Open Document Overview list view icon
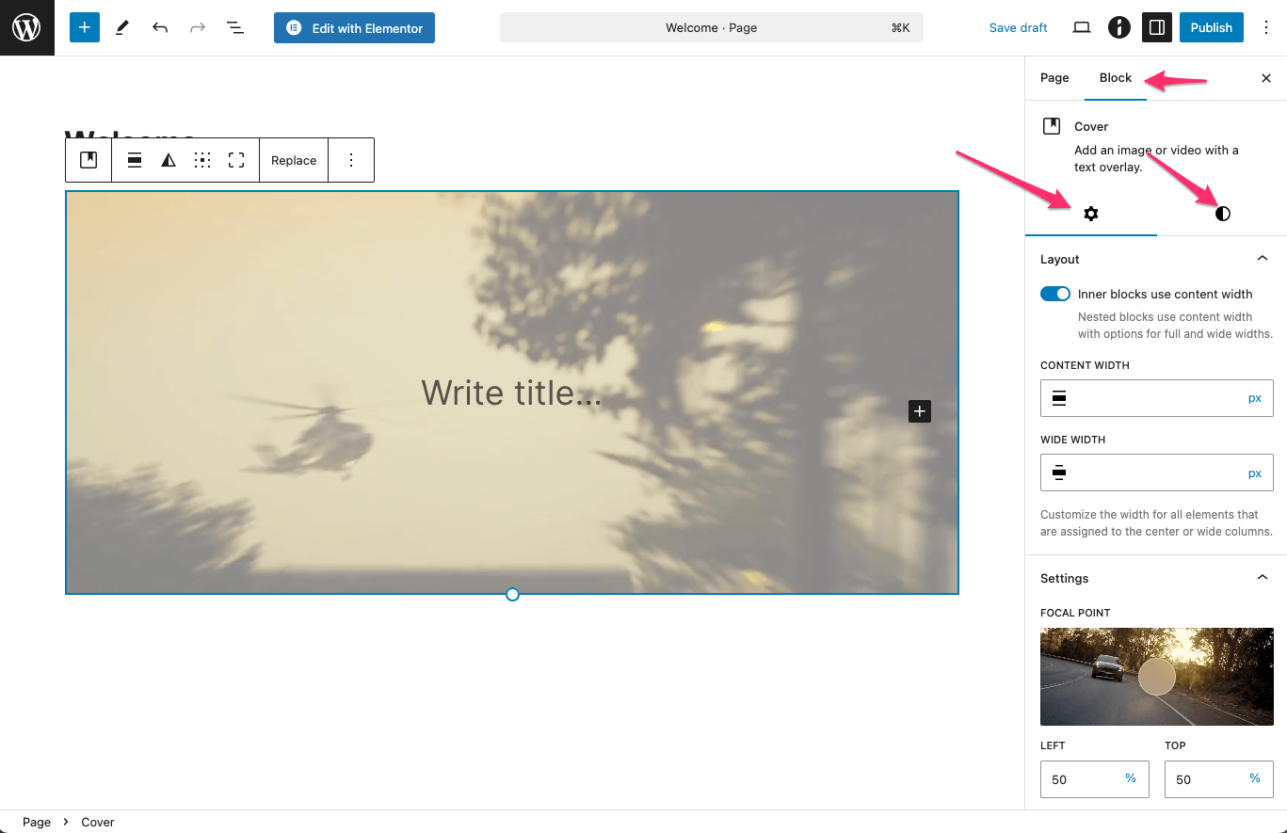1287x833 pixels. tap(235, 27)
